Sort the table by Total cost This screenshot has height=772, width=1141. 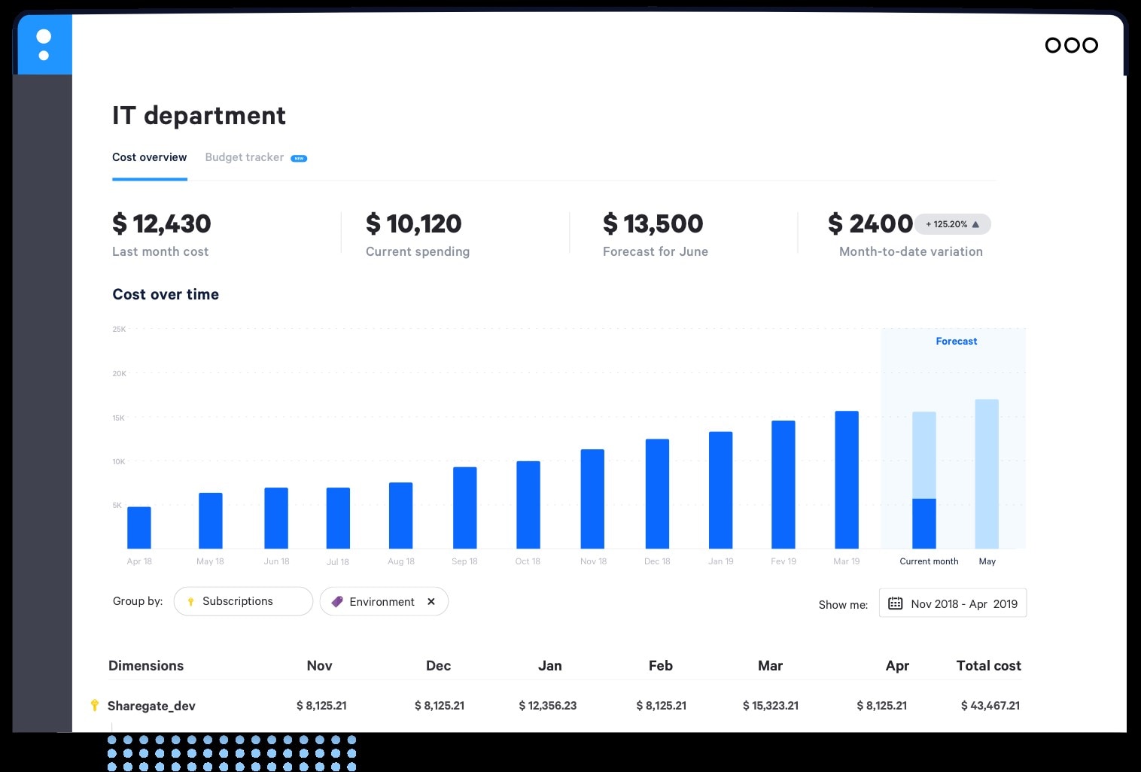(988, 666)
